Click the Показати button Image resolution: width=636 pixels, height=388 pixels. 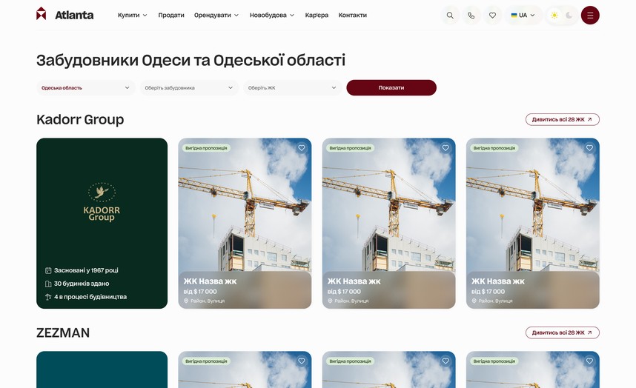click(x=391, y=88)
